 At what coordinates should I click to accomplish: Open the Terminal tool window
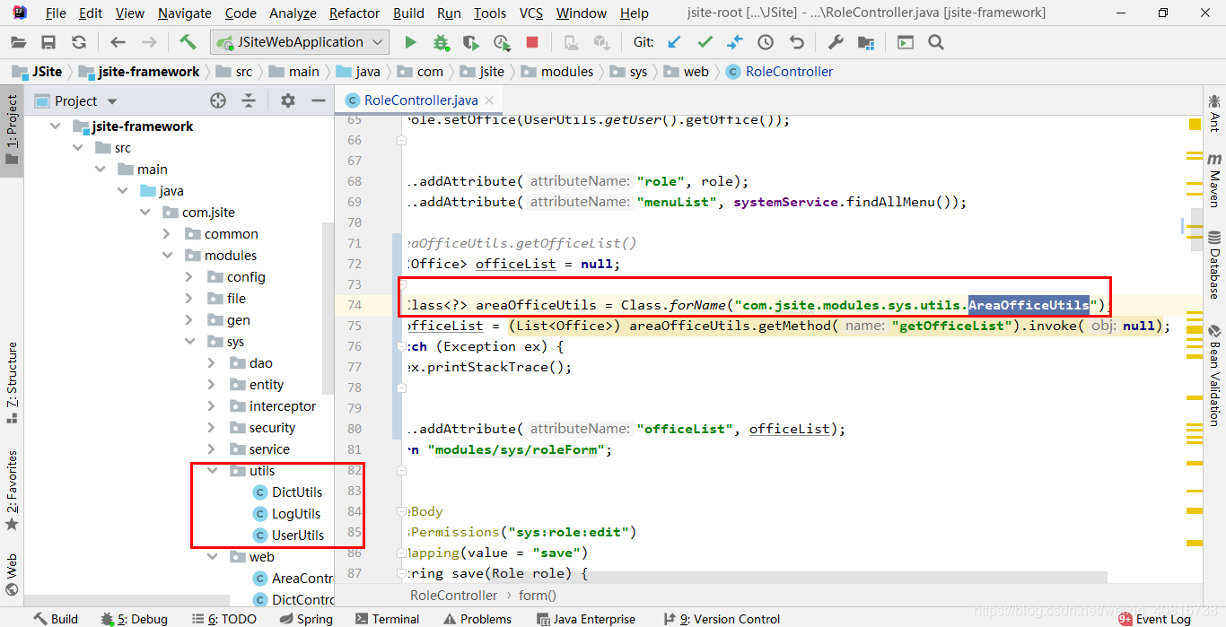coord(387,619)
